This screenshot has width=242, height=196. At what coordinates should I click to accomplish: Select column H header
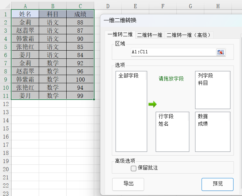(x=218, y=6)
